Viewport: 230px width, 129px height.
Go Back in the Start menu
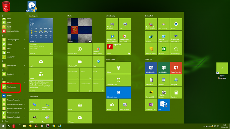[x=5, y=121]
